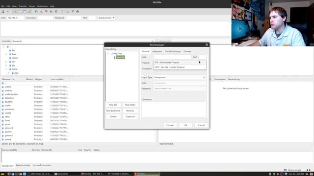The height and width of the screenshot is (176, 314).
Task: Click the New Bookmark button
Action: [113, 111]
